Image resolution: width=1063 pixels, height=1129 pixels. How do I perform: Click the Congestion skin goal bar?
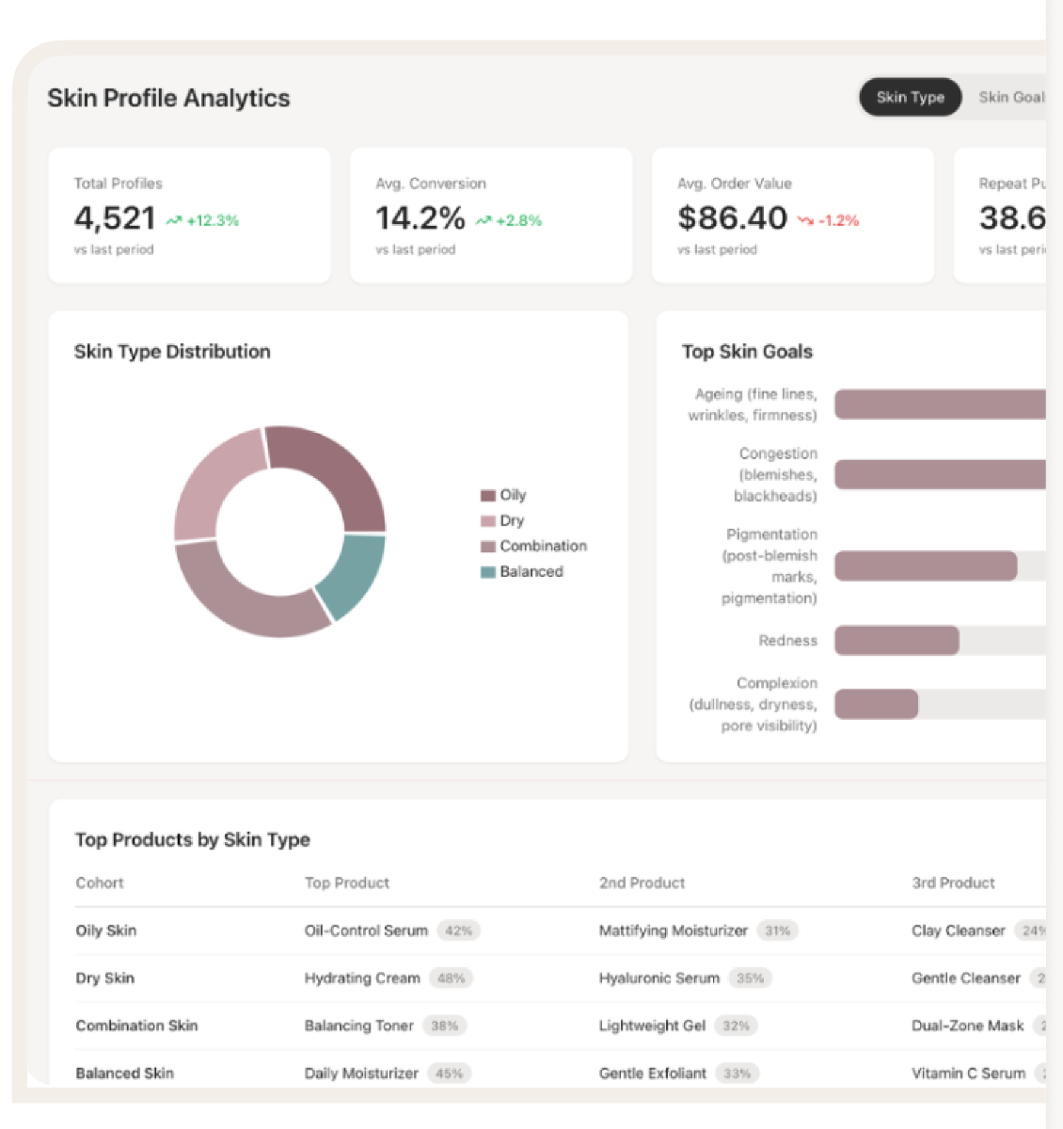click(x=940, y=474)
